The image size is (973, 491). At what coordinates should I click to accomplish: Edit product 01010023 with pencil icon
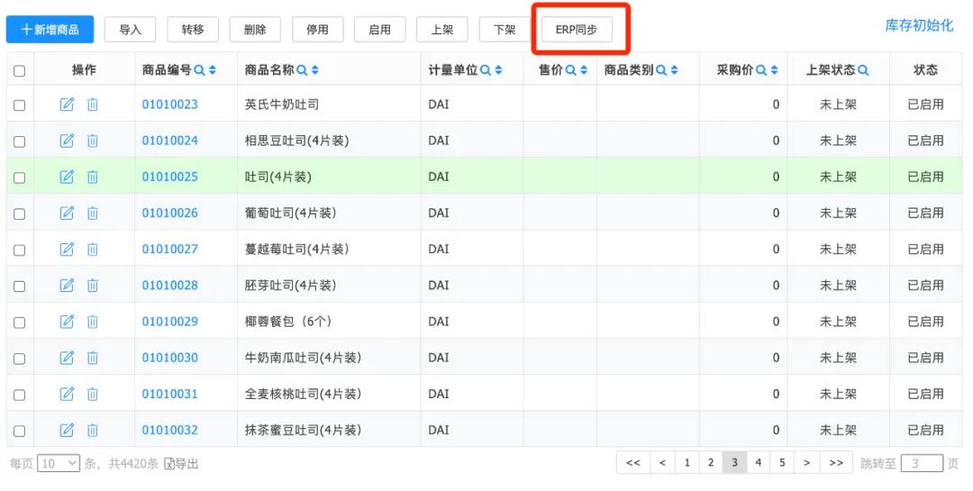tap(67, 105)
